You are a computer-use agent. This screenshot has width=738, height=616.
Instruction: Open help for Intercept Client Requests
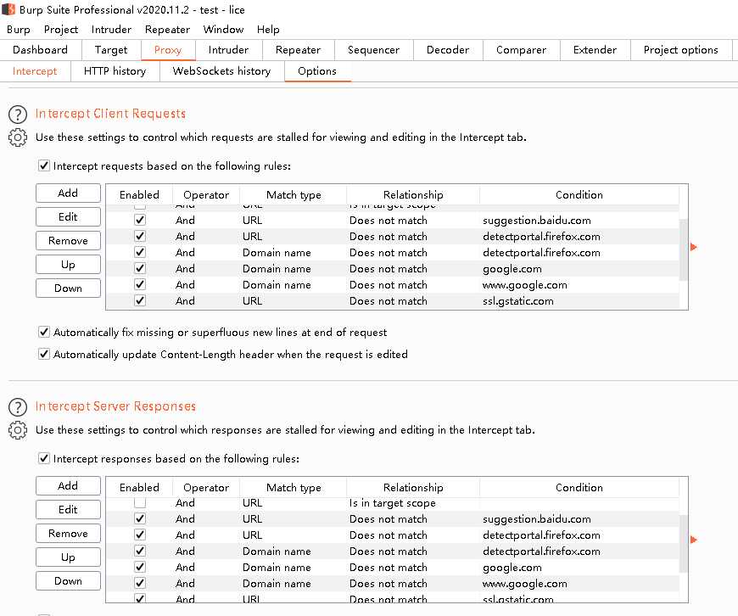coord(18,115)
